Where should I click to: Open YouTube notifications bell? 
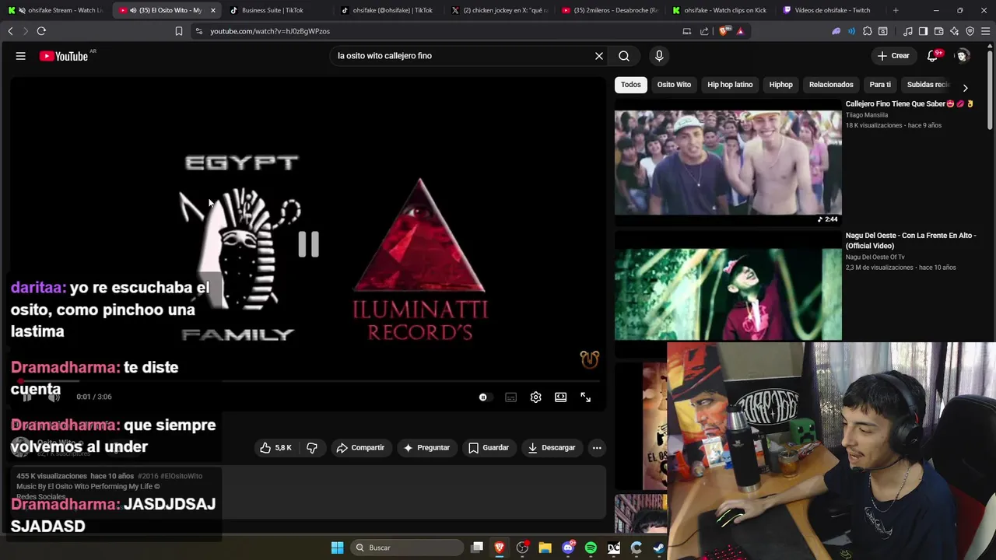[933, 56]
